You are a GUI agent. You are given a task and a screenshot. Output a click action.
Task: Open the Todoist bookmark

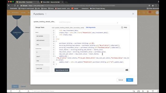pyautogui.click(x=75, y=9)
